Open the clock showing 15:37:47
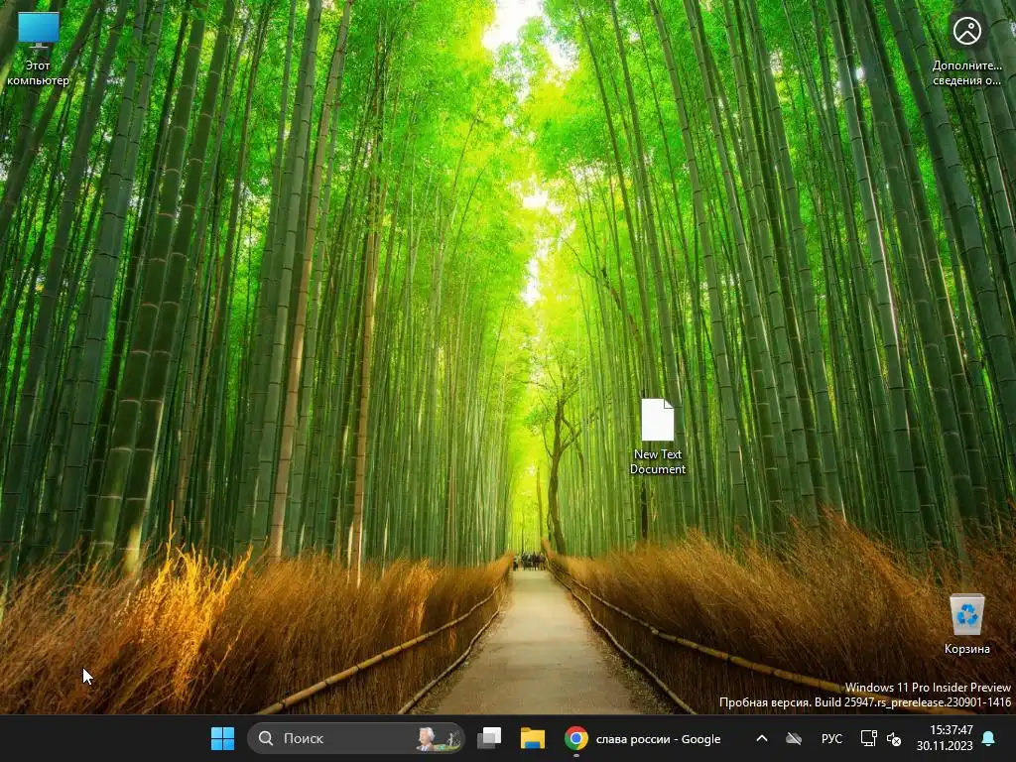Screen dimensions: 1016x762 coord(945,738)
